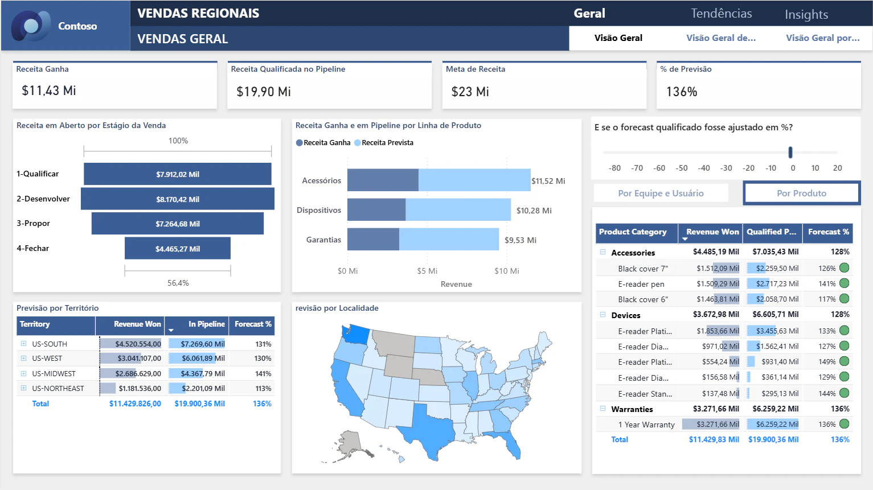Collapse the Devices category
Screen dimensions: 873x490
(603, 315)
